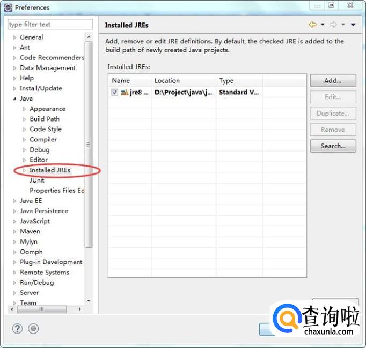Expand the Build Path node arrow

pyautogui.click(x=24, y=119)
